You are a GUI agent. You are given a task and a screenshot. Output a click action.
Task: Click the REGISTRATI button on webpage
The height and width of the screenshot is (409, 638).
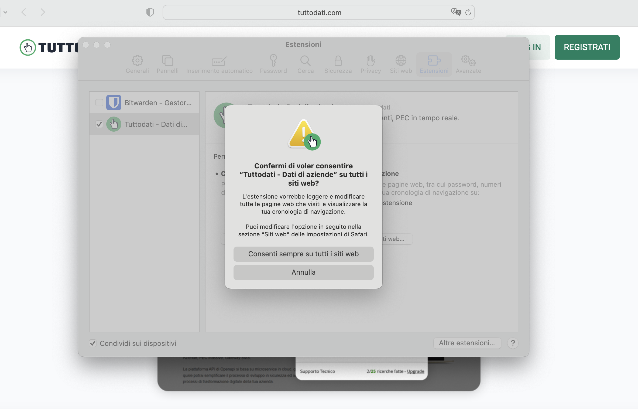point(587,47)
